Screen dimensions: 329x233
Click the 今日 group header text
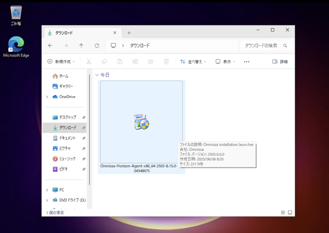pyautogui.click(x=105, y=75)
